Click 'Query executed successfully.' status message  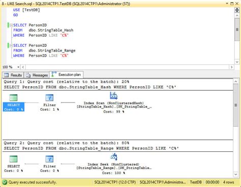click(33, 182)
